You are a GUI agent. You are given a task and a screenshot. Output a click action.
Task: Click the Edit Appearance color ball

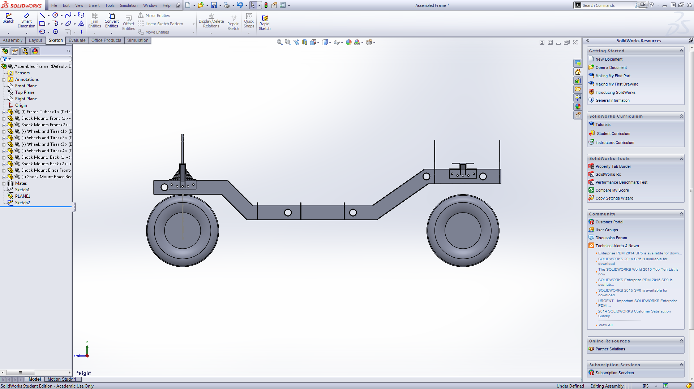[x=348, y=43]
